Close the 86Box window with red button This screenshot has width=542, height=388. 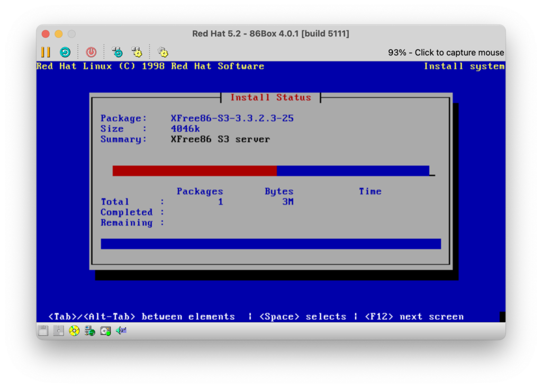pyautogui.click(x=46, y=33)
